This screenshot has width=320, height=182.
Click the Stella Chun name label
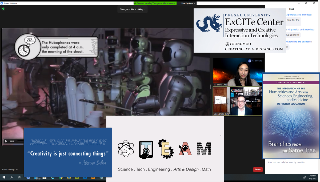click(x=222, y=85)
